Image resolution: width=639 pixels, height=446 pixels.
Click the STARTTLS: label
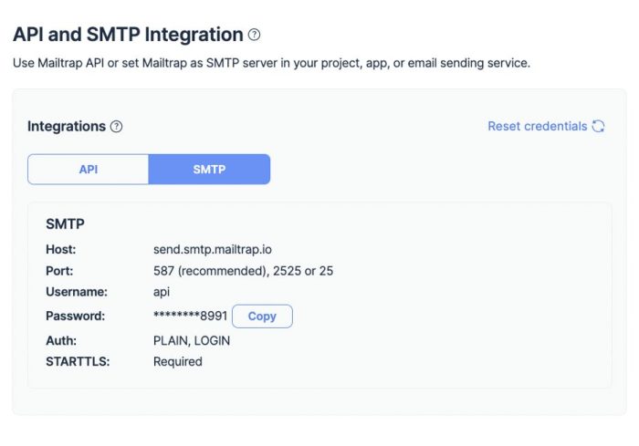click(x=78, y=362)
